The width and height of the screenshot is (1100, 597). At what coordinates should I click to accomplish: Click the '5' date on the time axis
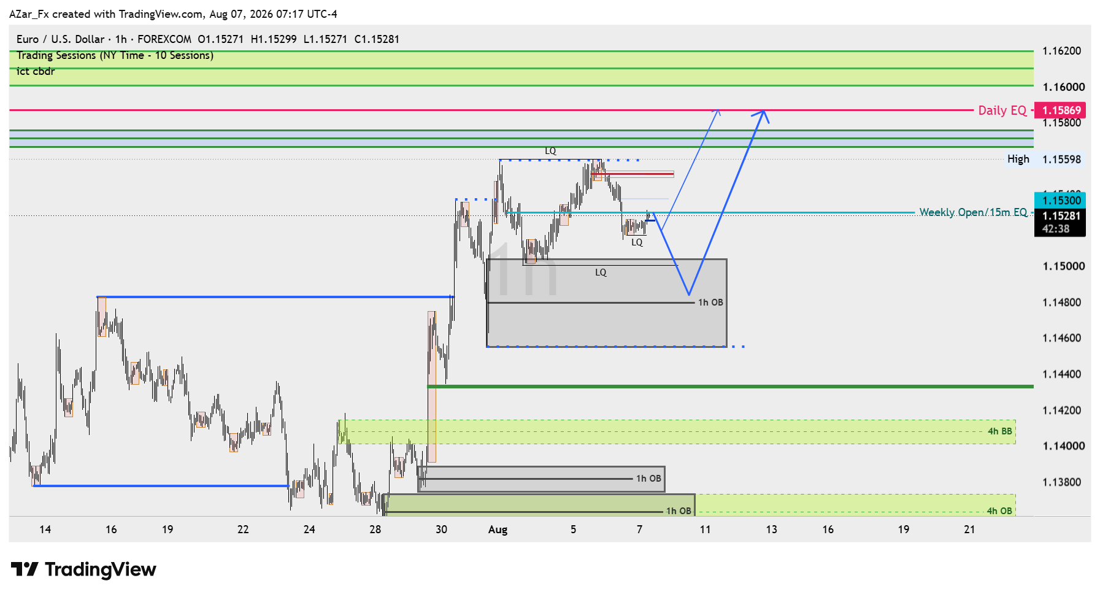574,530
